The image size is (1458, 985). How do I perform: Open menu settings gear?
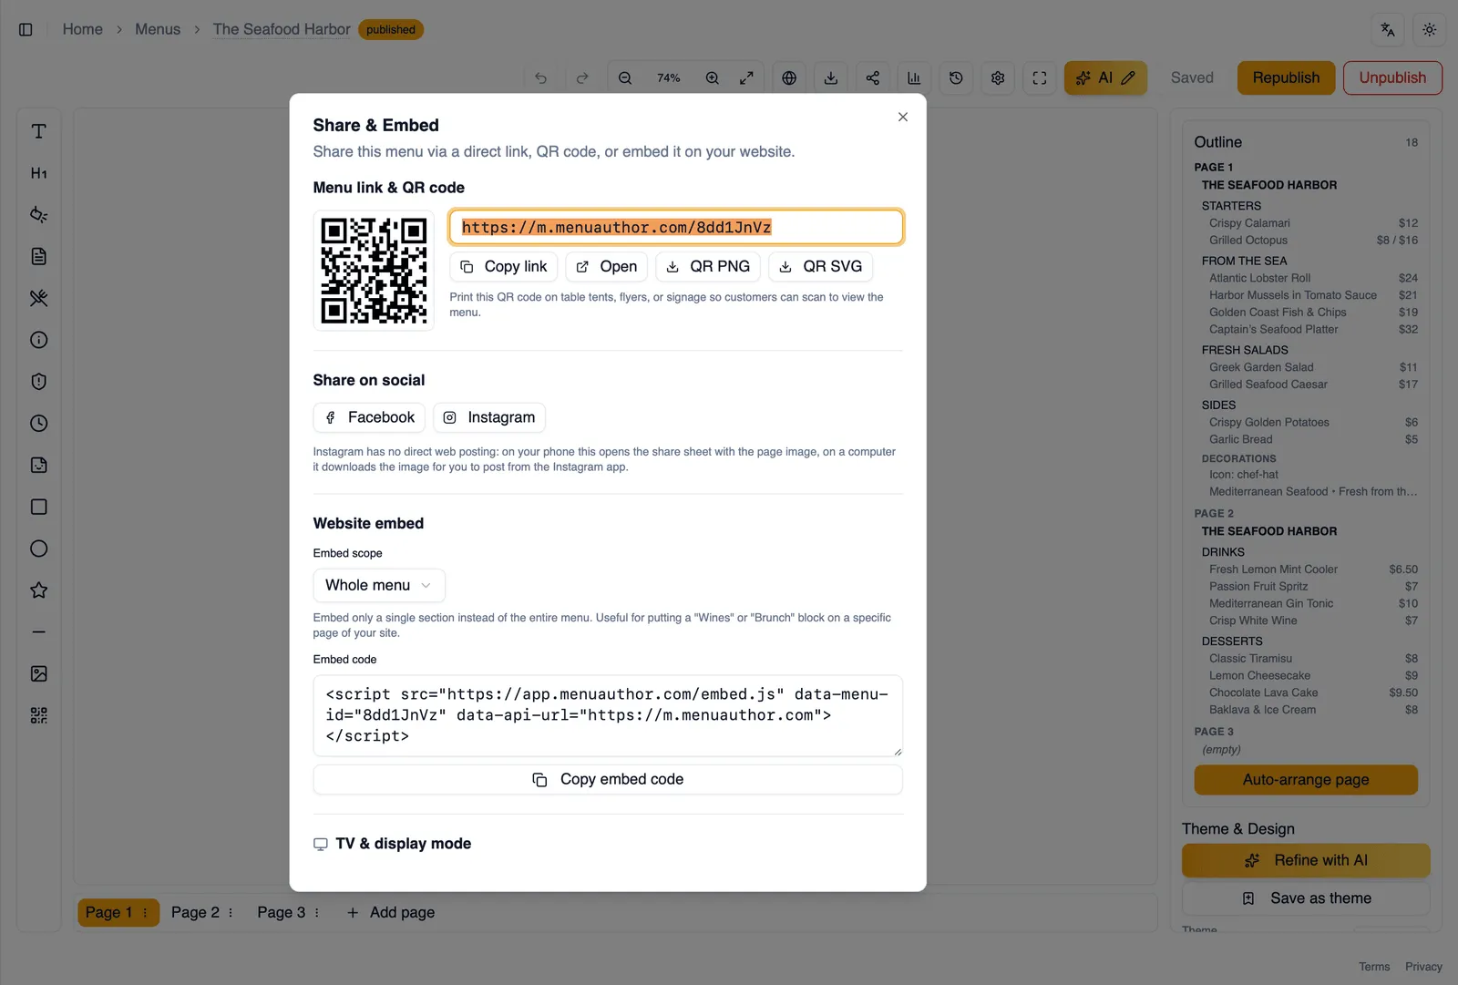coord(998,78)
